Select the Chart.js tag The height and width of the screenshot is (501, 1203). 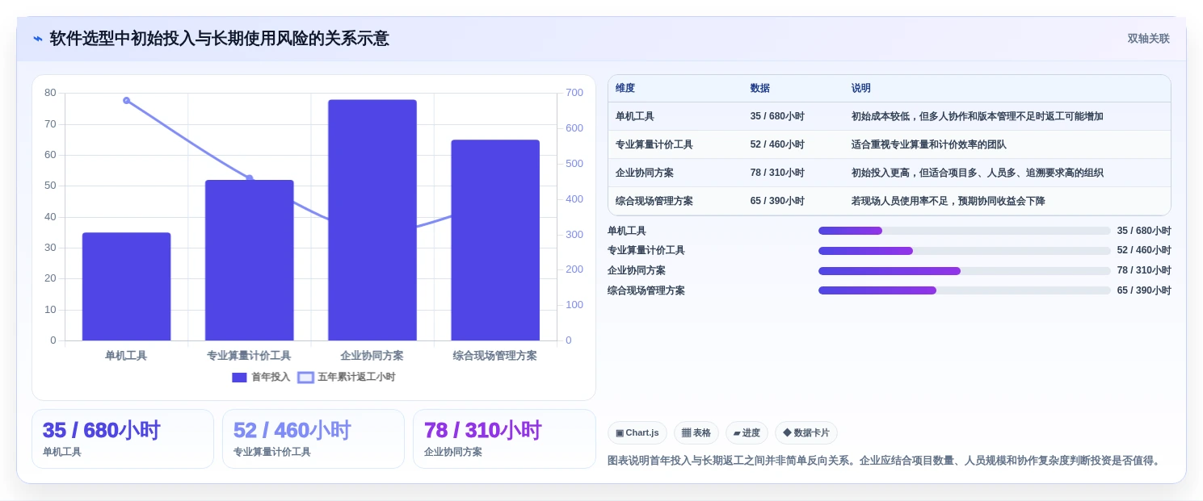(x=637, y=433)
